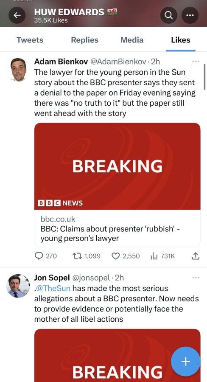Click the vertical scrollbar thumb
207x382 pixels.
[204, 77]
